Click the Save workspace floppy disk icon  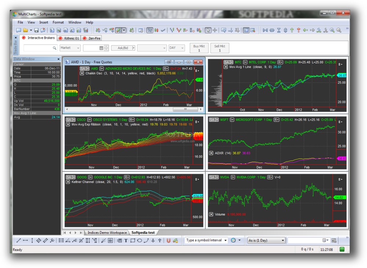tap(37, 30)
